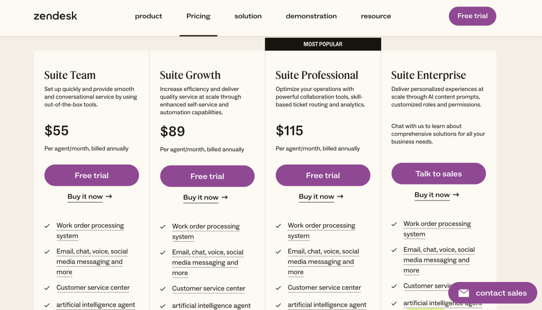This screenshot has height=310, width=542.
Task: Open the resource menu
Action: click(376, 16)
